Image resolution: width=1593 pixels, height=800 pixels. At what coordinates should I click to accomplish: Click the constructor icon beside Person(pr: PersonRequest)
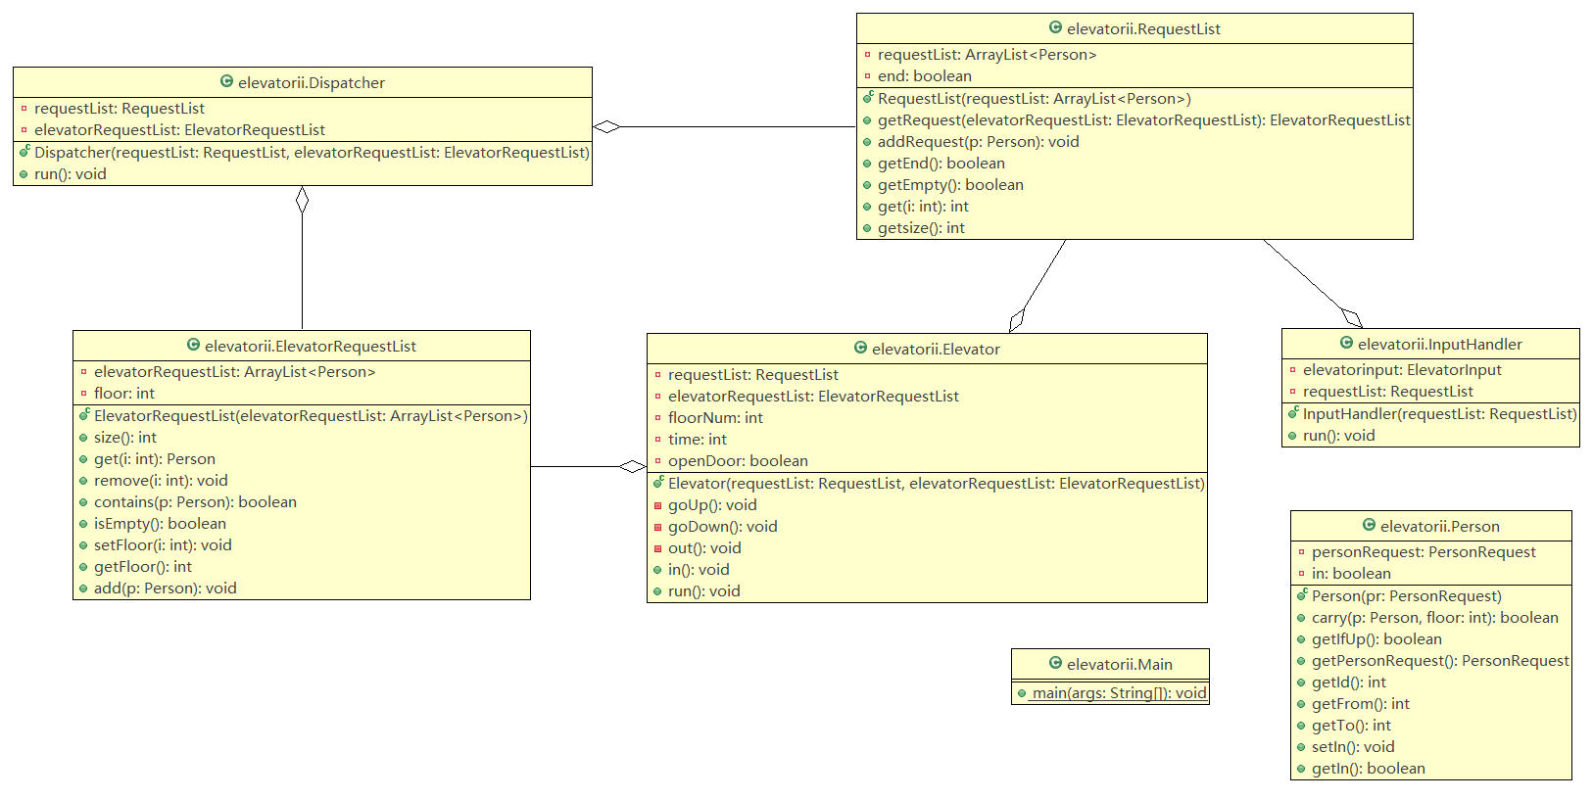1302,595
